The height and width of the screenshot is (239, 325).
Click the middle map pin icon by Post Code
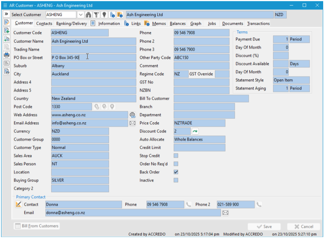[x=104, y=107]
